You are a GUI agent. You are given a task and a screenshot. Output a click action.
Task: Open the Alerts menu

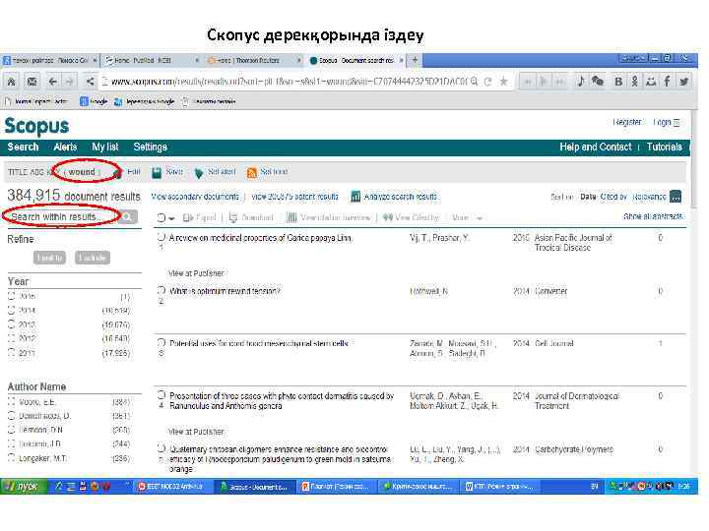click(x=65, y=147)
